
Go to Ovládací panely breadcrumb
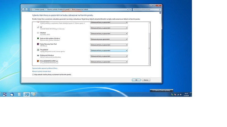[x=39, y=10]
